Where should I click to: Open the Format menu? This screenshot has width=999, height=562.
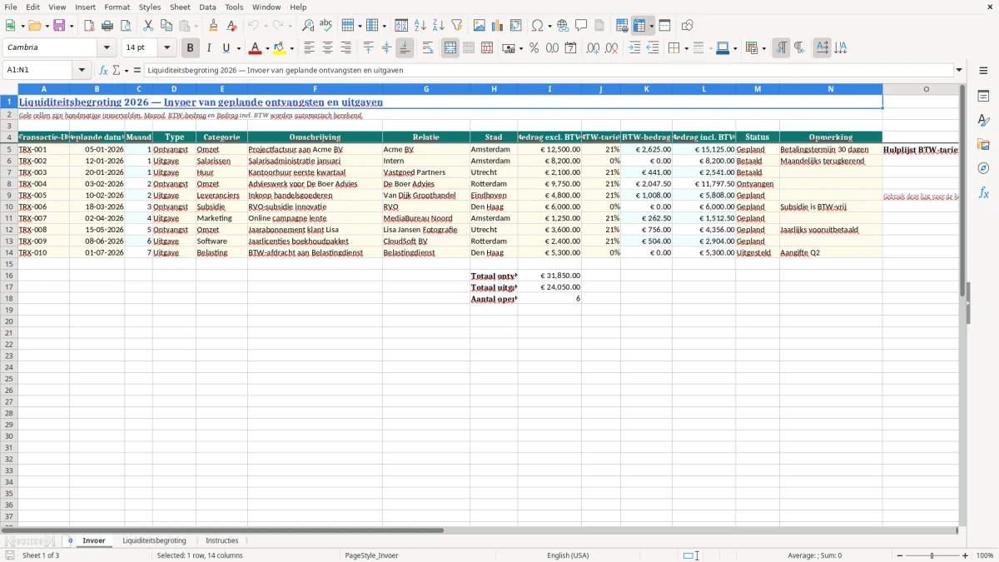117,7
